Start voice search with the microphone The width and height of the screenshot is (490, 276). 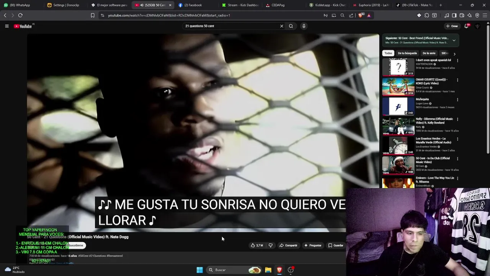304,26
